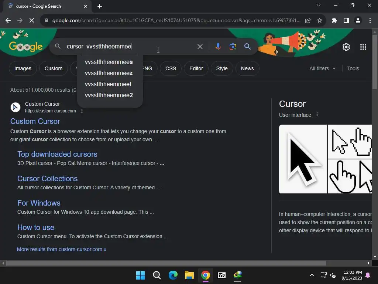The height and width of the screenshot is (284, 378).
Task: Open File Explorer from taskbar
Action: coord(189,275)
